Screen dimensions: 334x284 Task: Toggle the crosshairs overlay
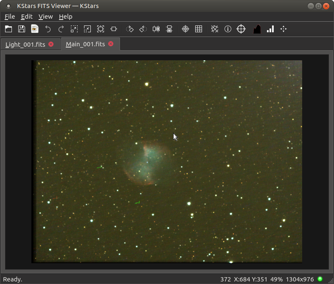(x=185, y=29)
